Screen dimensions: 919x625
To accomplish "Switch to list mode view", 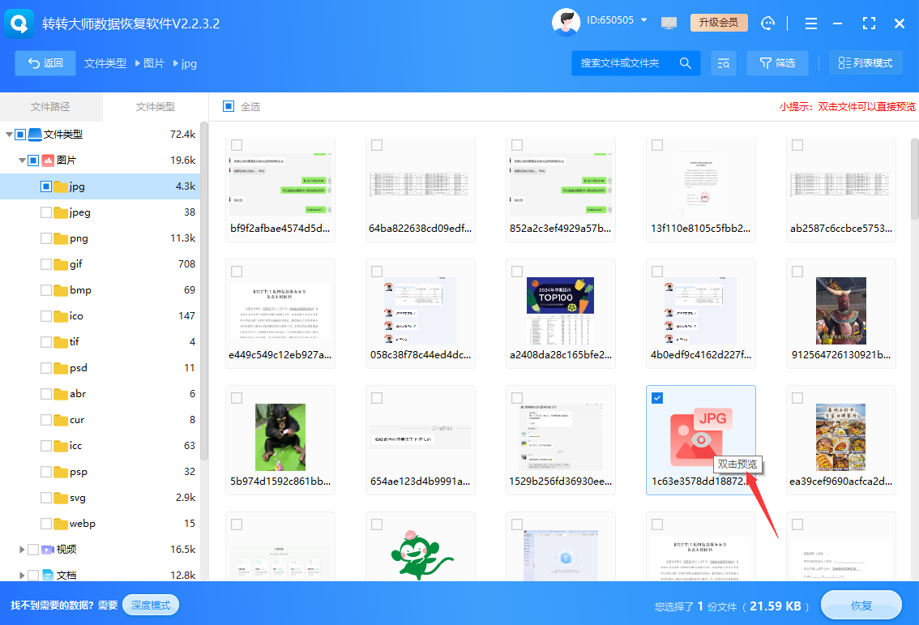I will (x=865, y=63).
